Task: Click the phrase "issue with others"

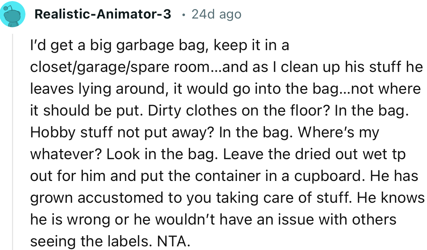Action: 337,220
